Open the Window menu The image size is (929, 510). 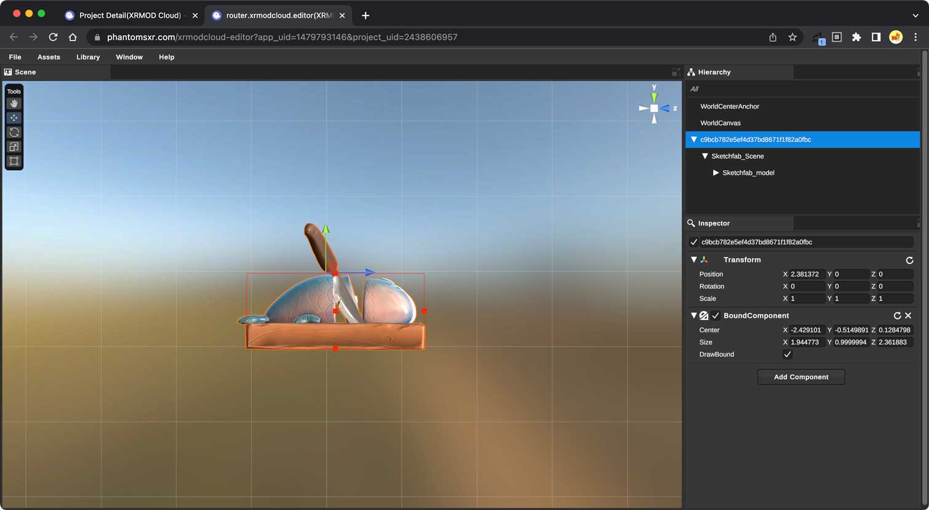pyautogui.click(x=129, y=57)
